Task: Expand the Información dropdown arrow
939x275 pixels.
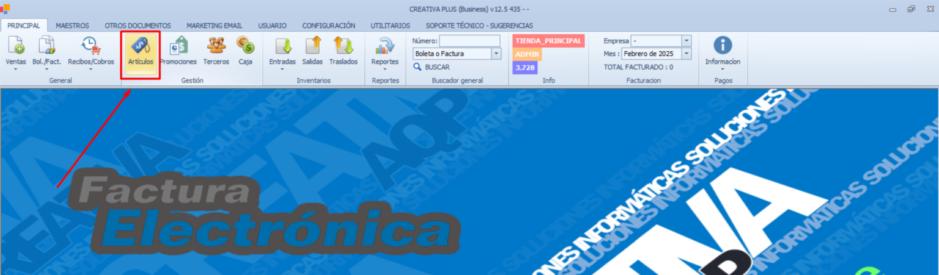Action: click(x=723, y=69)
